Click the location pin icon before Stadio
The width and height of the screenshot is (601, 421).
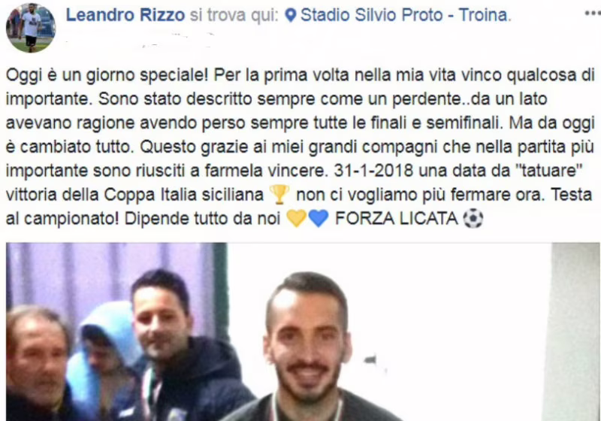291,15
